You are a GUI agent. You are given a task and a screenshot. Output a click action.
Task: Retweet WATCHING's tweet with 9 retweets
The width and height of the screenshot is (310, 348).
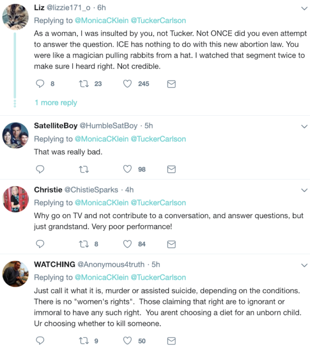tap(84, 341)
